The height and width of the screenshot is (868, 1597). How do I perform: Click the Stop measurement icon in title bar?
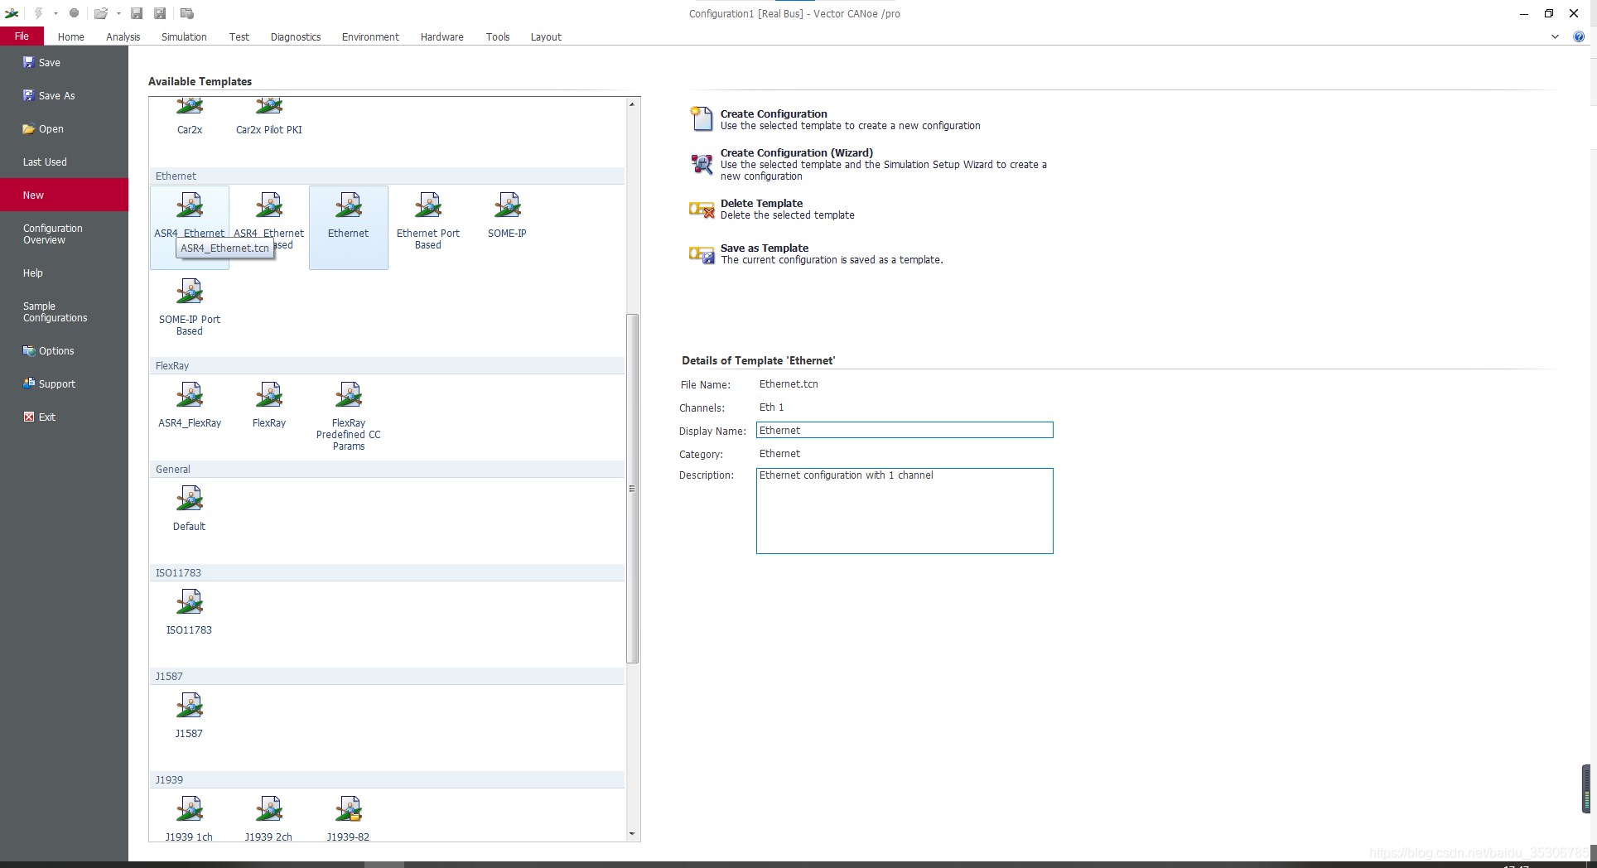(x=74, y=13)
